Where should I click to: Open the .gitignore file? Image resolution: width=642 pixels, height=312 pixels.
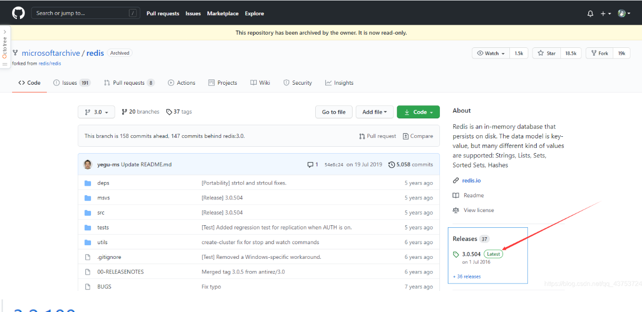click(x=109, y=257)
